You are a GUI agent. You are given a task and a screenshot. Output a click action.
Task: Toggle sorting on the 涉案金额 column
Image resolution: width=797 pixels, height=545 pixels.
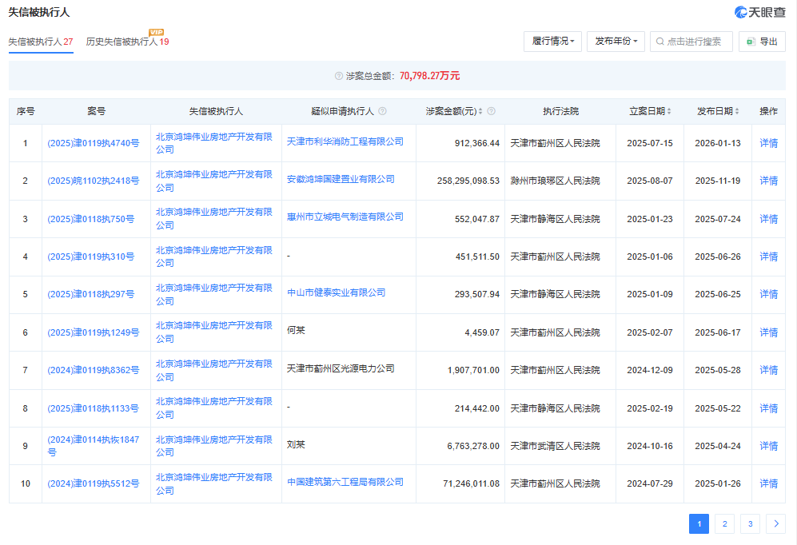point(480,111)
